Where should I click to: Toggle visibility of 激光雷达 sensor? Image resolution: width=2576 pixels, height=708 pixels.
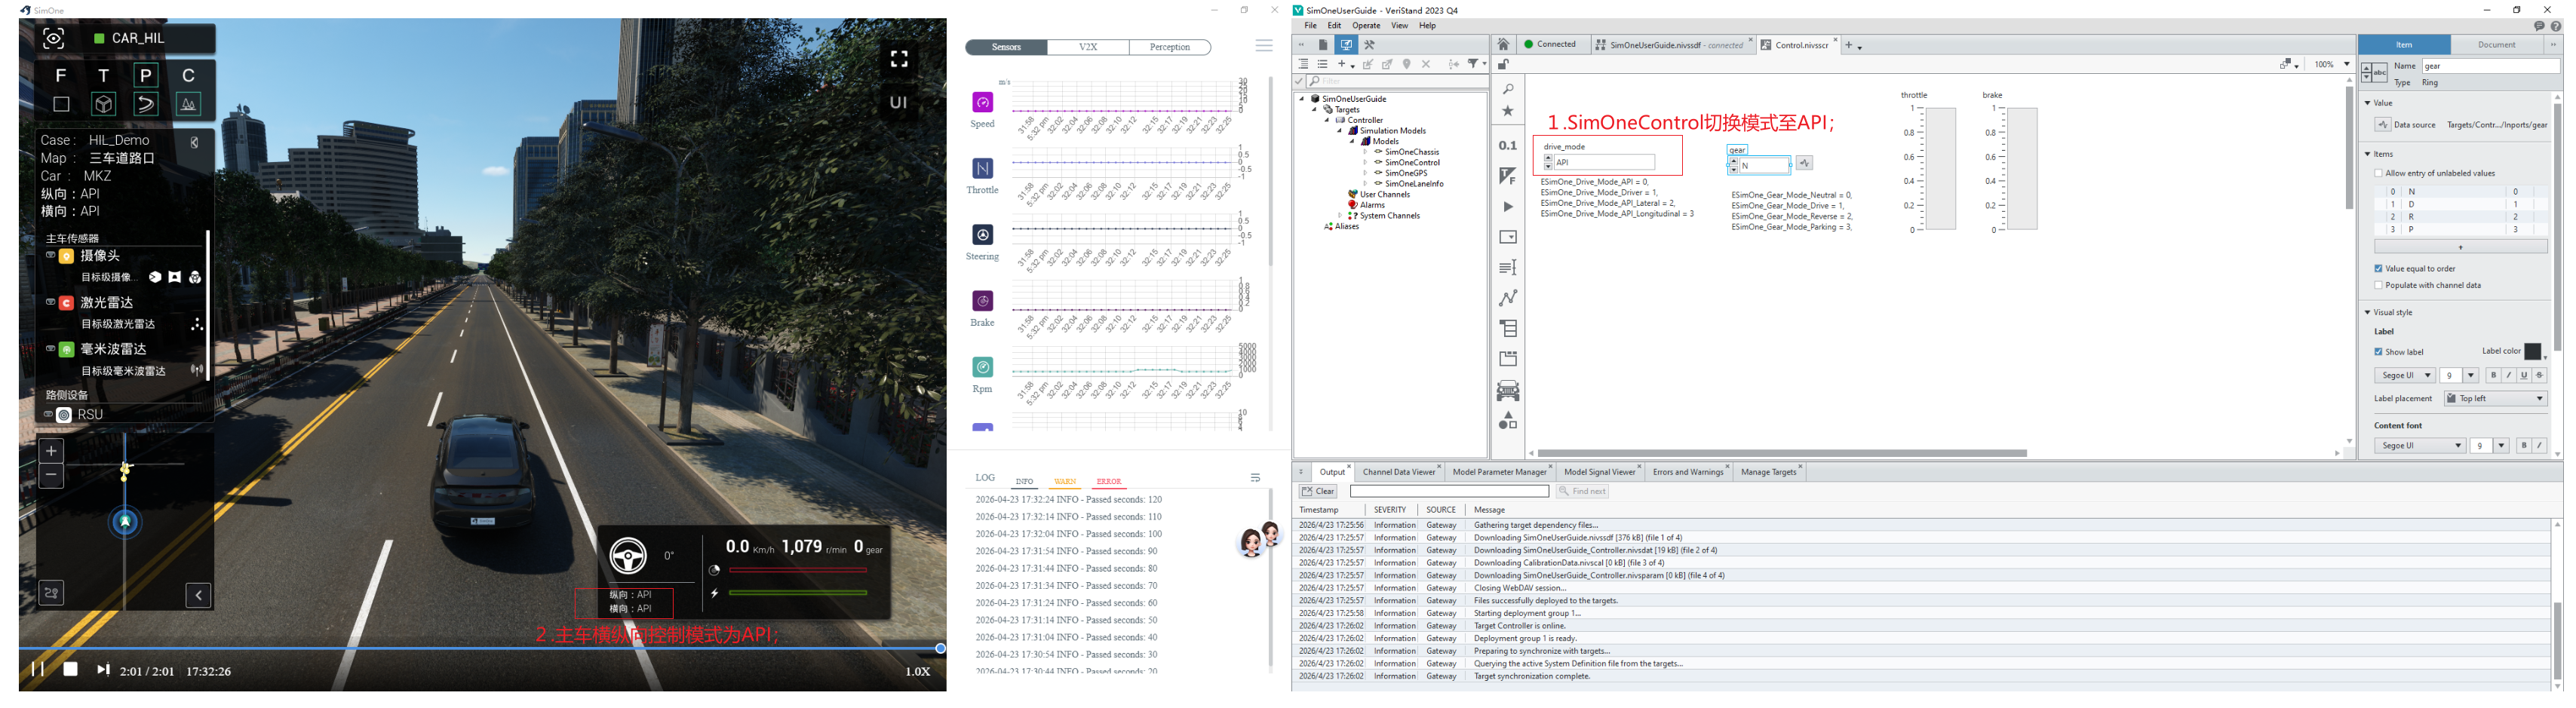[50, 302]
